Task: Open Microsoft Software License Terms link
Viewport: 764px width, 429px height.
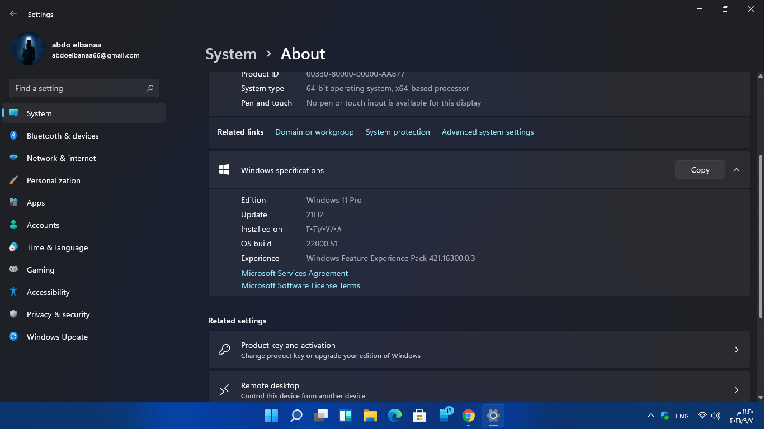Action: 301,285
